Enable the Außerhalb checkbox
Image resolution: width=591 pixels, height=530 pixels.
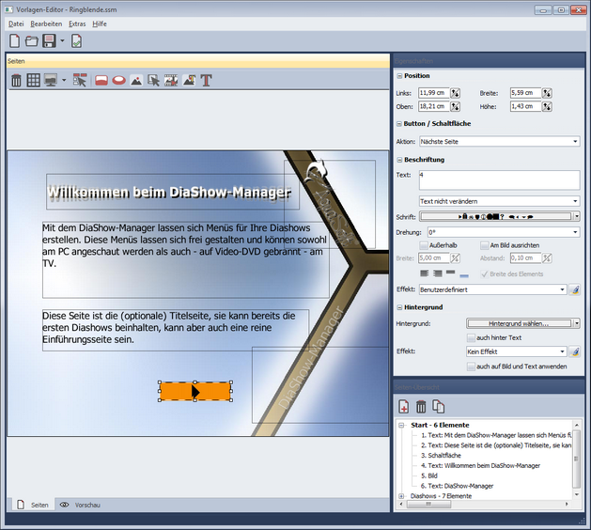coord(423,245)
